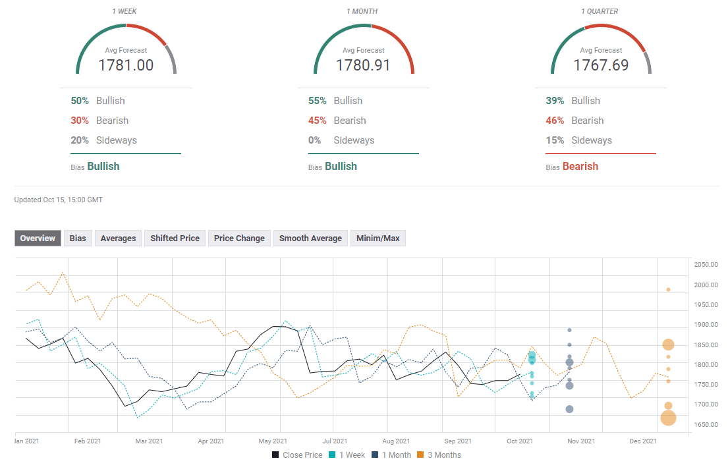Click the 1 Week gauge value 1781.00
728x473 pixels.
click(126, 65)
